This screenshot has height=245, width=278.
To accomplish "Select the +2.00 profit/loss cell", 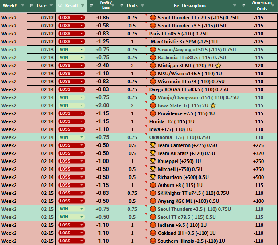I will point(102,105).
